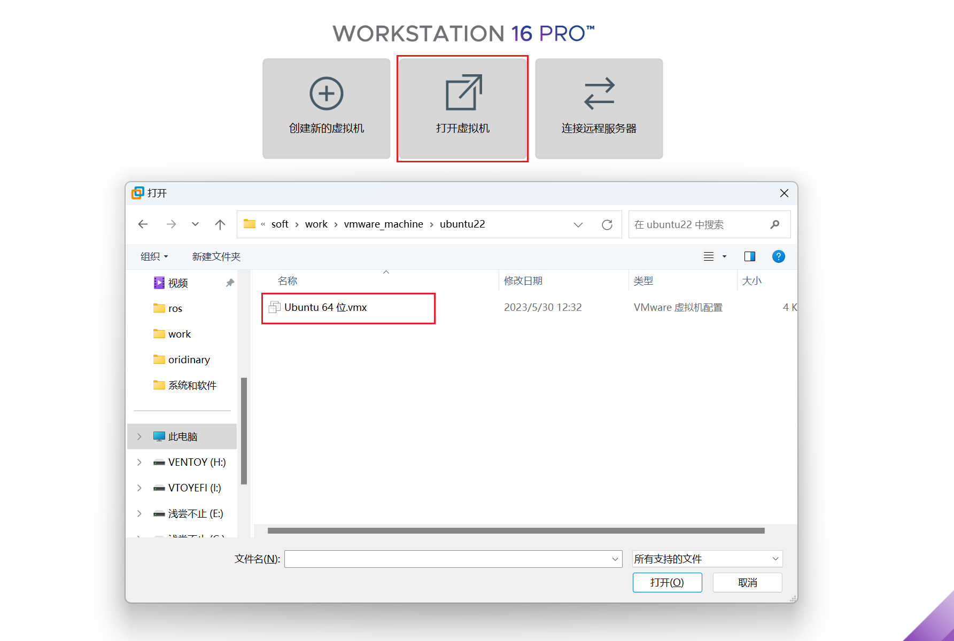Click the Open (打开) button
This screenshot has width=954, height=641.
tap(667, 582)
